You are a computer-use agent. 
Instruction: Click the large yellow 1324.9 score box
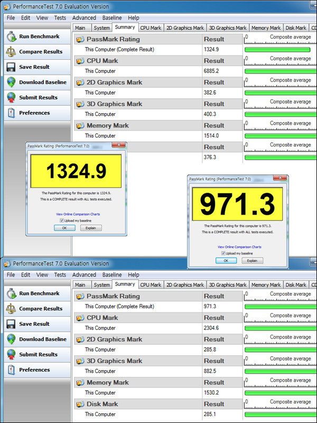[76, 171]
